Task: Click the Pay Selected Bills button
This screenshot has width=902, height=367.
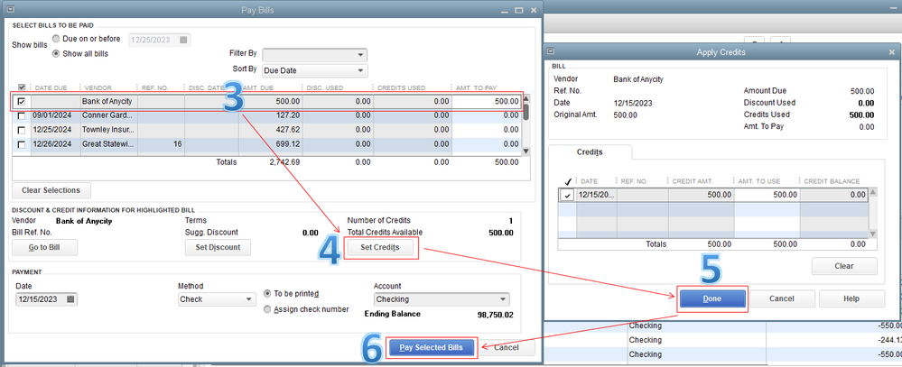Action: 432,347
